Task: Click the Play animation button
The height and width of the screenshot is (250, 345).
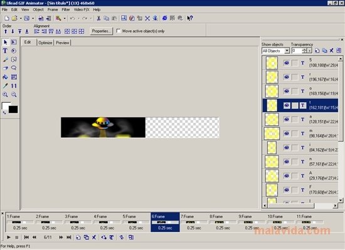Action: pyautogui.click(x=9, y=237)
